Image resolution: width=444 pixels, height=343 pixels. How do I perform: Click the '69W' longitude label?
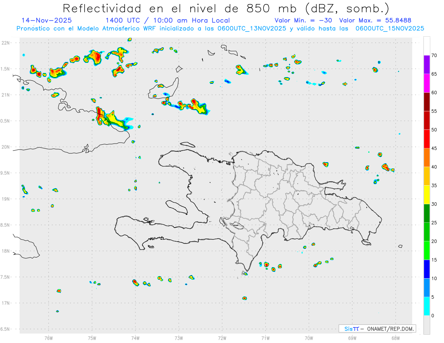pos(352,338)
